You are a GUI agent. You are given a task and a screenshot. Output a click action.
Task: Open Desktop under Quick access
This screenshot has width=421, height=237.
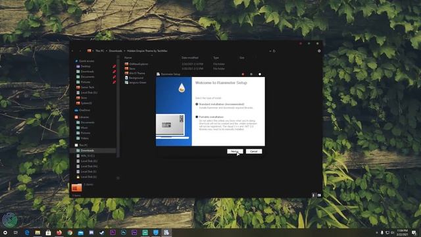84,66
